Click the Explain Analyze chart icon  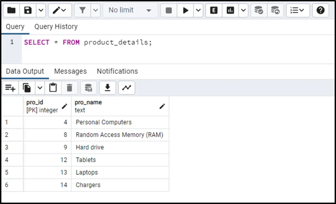click(x=230, y=11)
